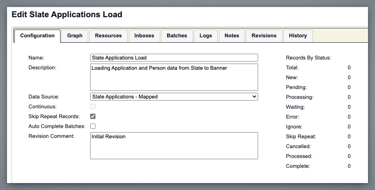Switch to the Revisions tab
375x190 pixels.
tap(264, 36)
